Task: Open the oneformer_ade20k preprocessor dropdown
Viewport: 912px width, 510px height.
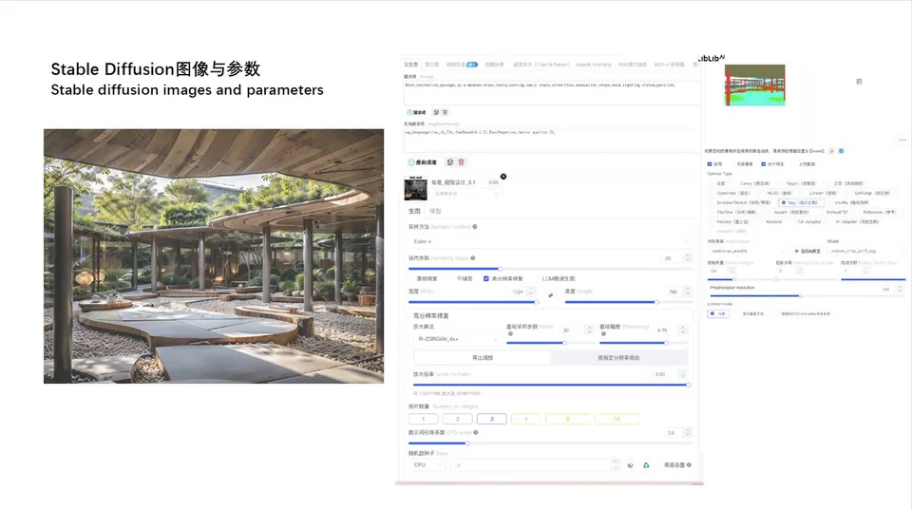Action: point(748,252)
